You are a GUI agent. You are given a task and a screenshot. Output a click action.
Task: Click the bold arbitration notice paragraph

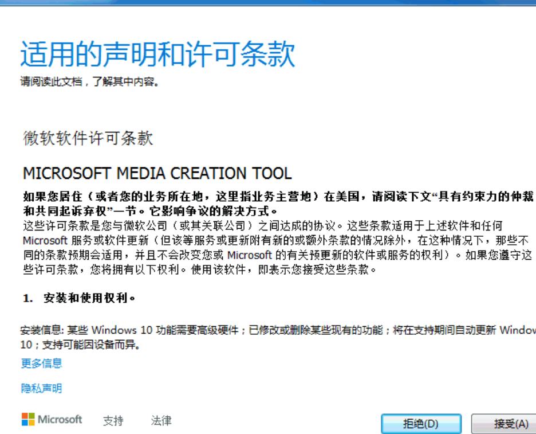tap(275, 203)
